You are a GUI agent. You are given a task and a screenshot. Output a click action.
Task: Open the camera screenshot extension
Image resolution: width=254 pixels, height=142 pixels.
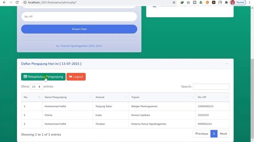[188, 2]
